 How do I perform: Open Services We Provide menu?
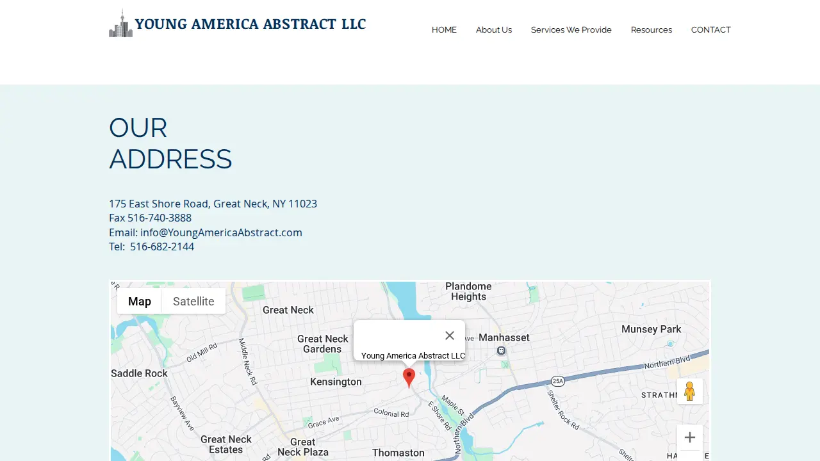point(571,29)
